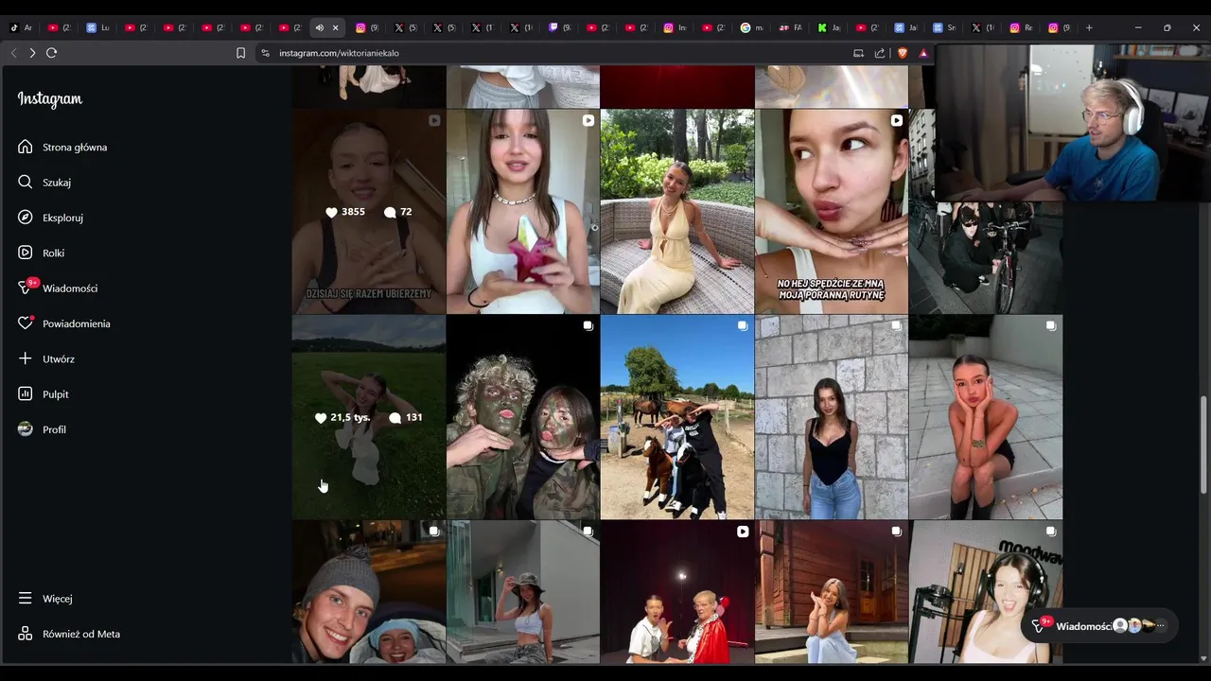The image size is (1211, 681).
Task: Open post of girl sitting on steps
Action: tap(986, 417)
